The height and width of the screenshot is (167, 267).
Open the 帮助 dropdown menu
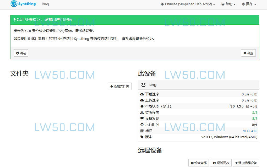[228, 4]
